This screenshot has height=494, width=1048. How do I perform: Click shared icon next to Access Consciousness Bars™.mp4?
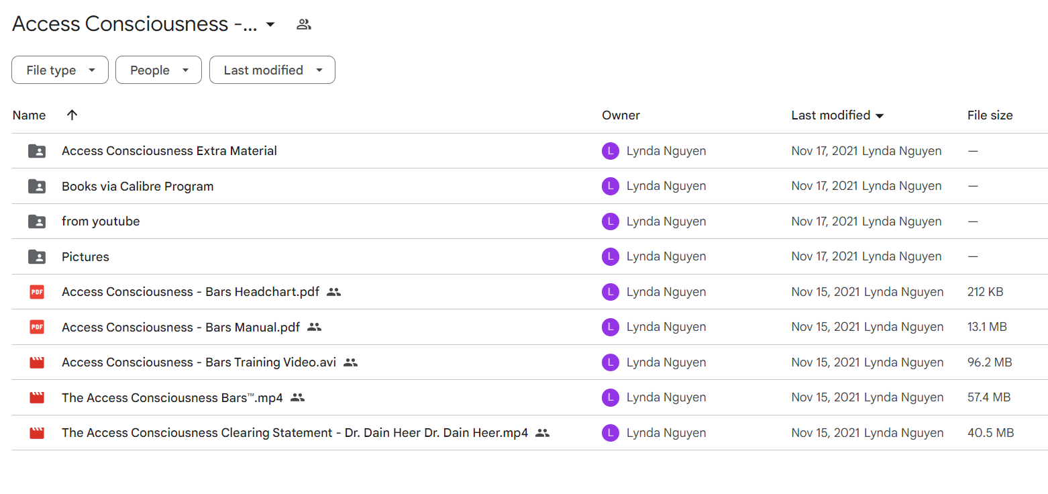click(298, 397)
